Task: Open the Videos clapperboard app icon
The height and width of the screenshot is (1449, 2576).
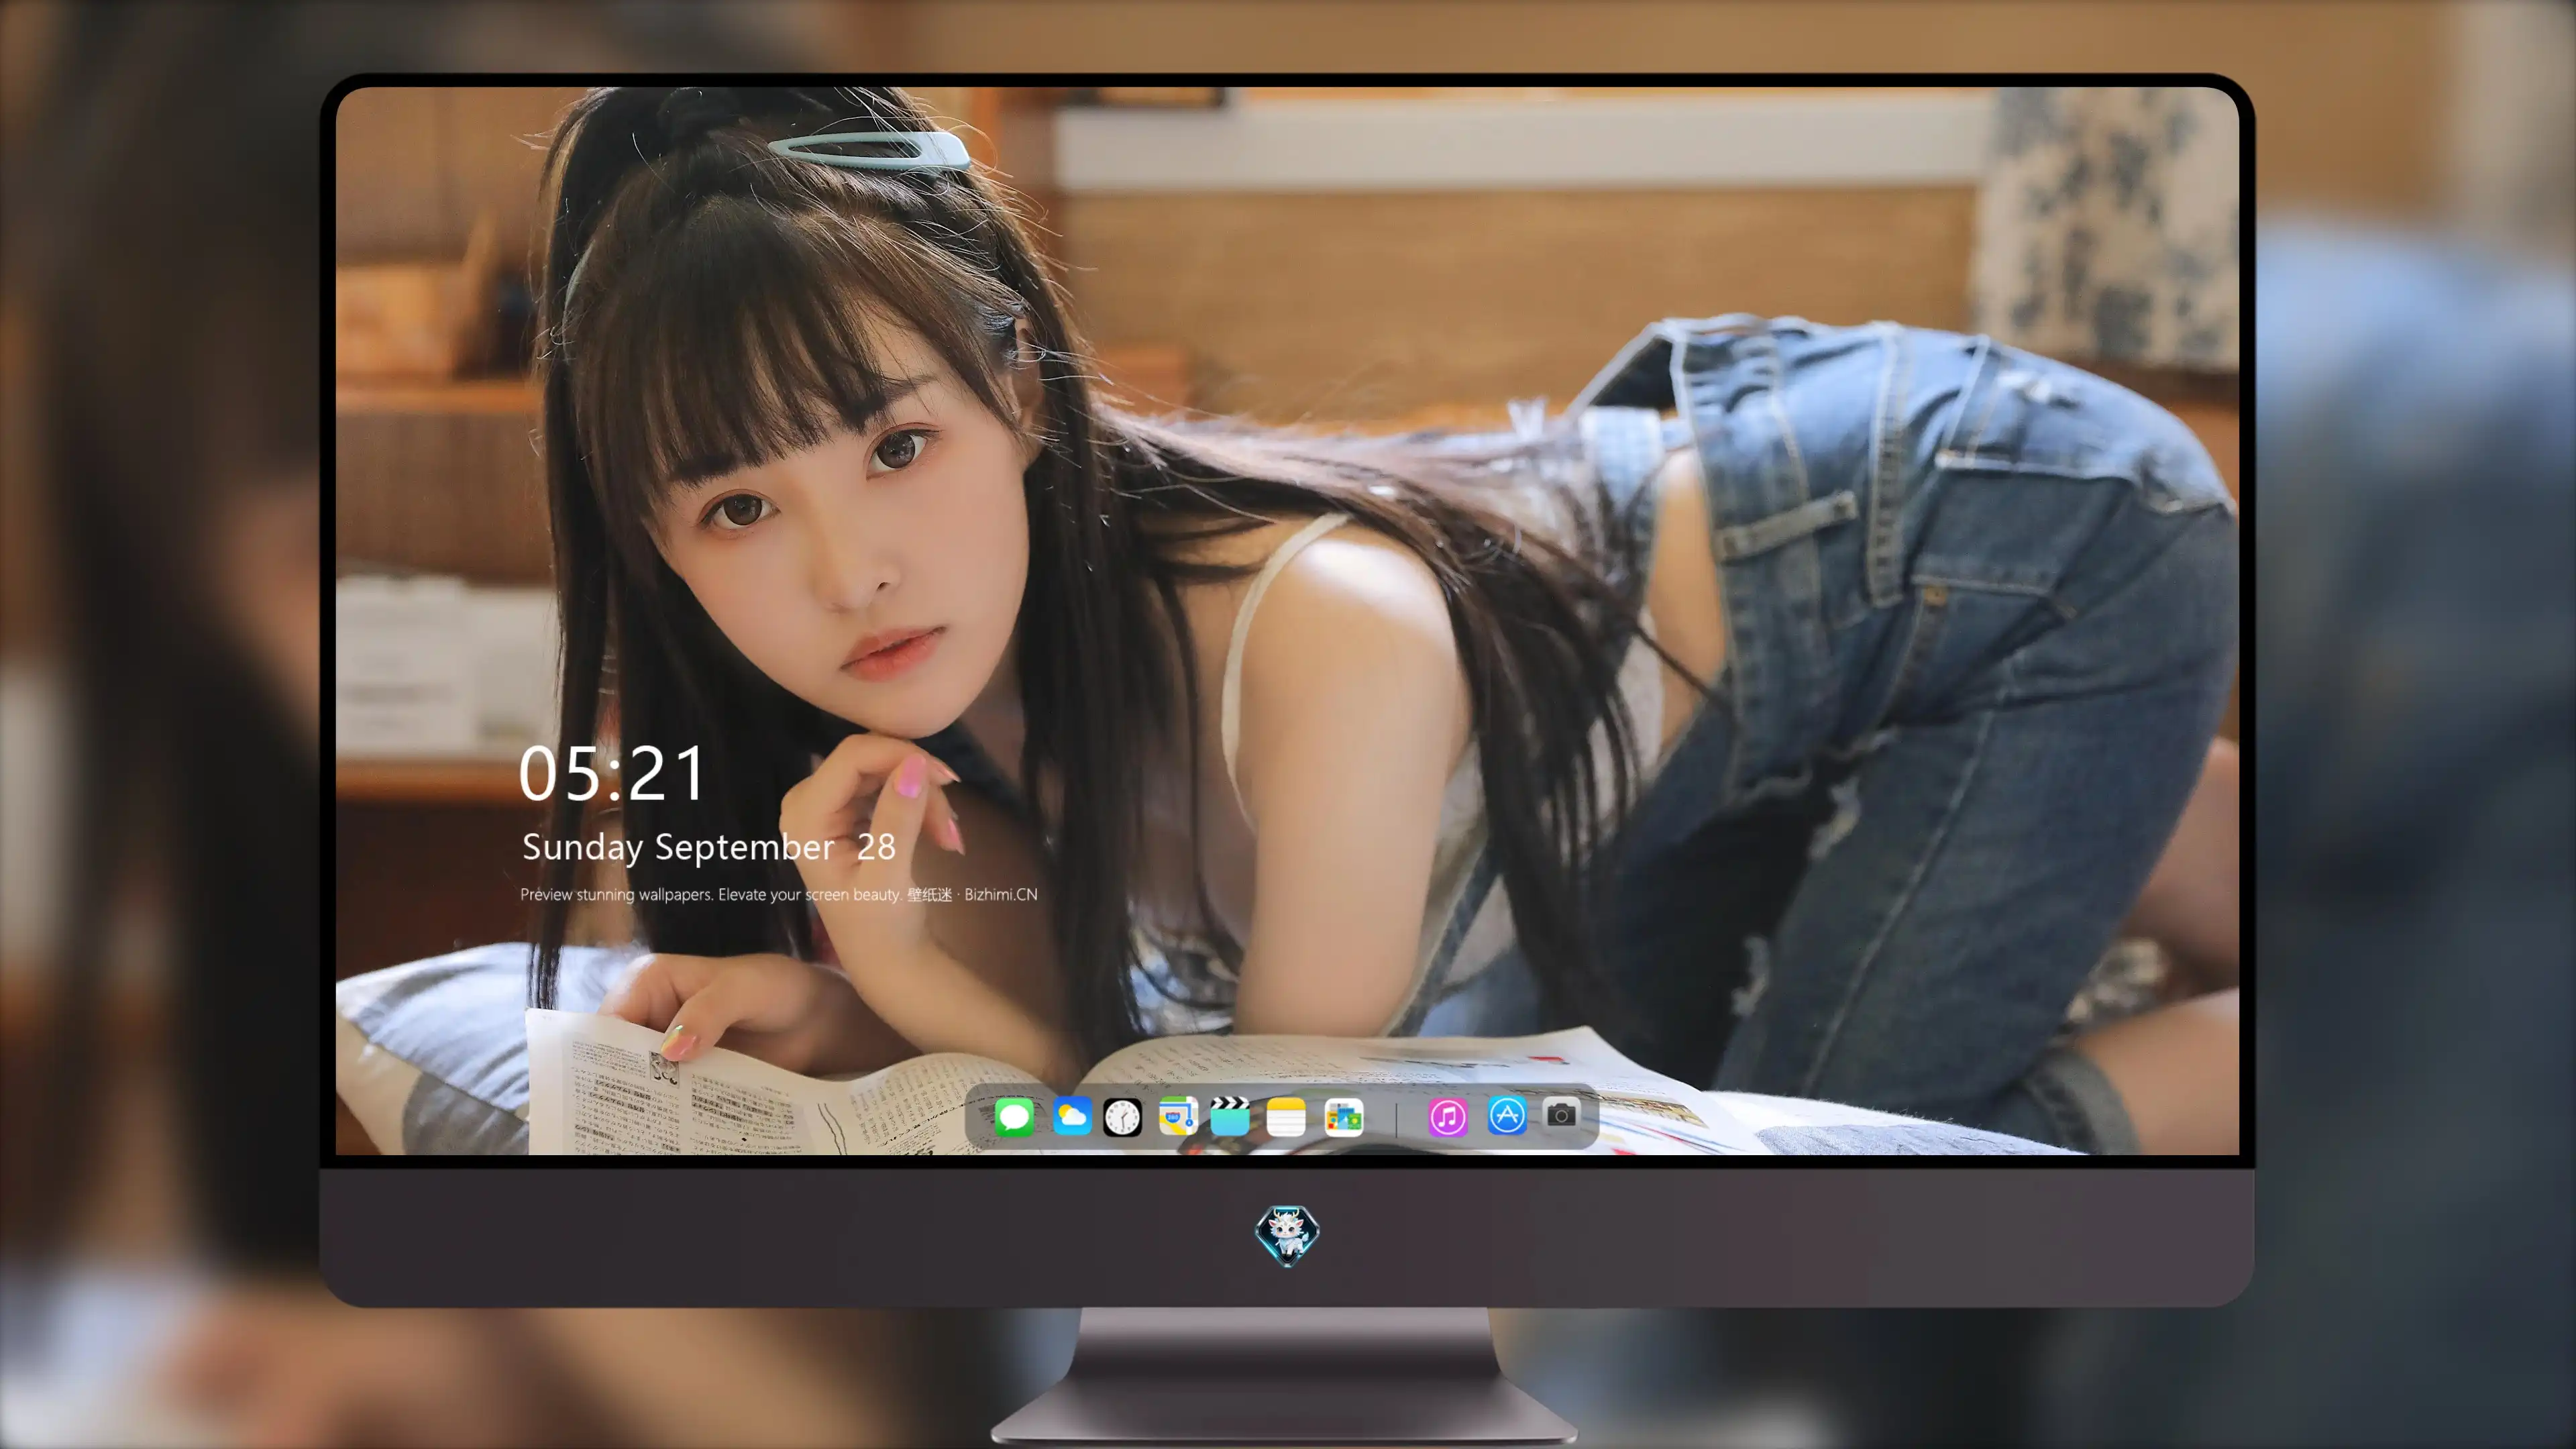Action: tap(1230, 1116)
